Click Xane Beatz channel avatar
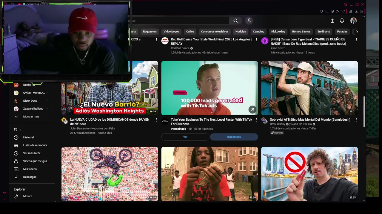The height and width of the screenshot is (214, 382). tap(265, 41)
